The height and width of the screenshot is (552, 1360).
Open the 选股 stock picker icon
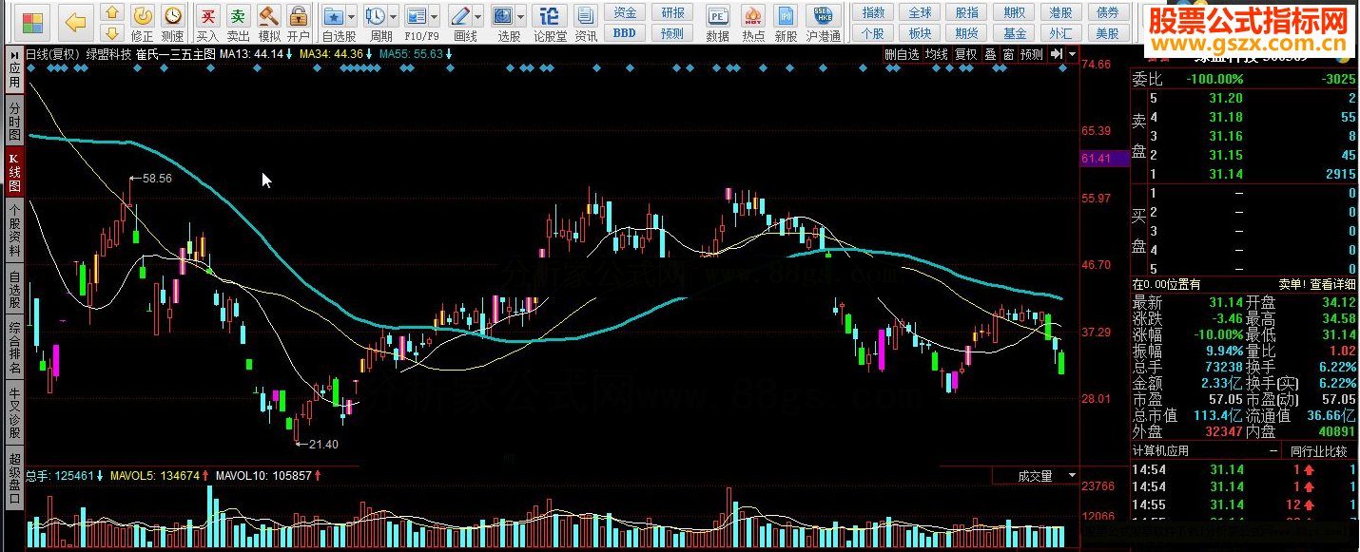click(502, 16)
